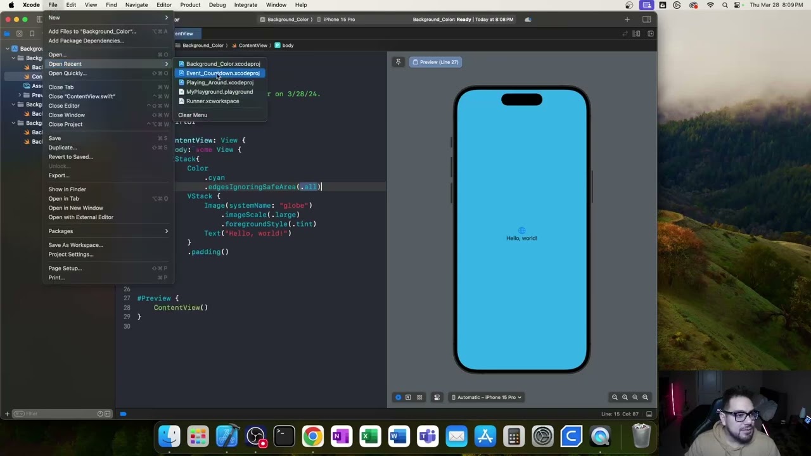Image resolution: width=811 pixels, height=456 pixels.
Task: Show preview Variants grid
Action: [419, 397]
